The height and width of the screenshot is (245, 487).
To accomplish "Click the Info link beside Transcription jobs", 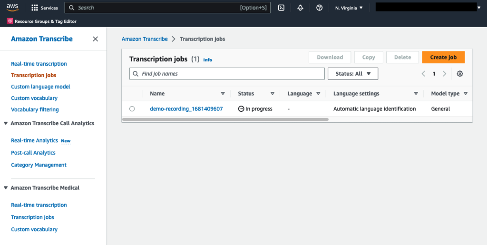I will [x=207, y=60].
